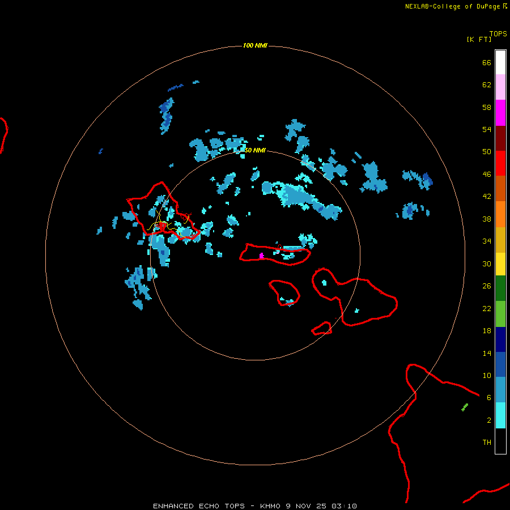Image resolution: width=510 pixels, height=510 pixels.
Task: Click the legend value 66
Action: pos(487,63)
